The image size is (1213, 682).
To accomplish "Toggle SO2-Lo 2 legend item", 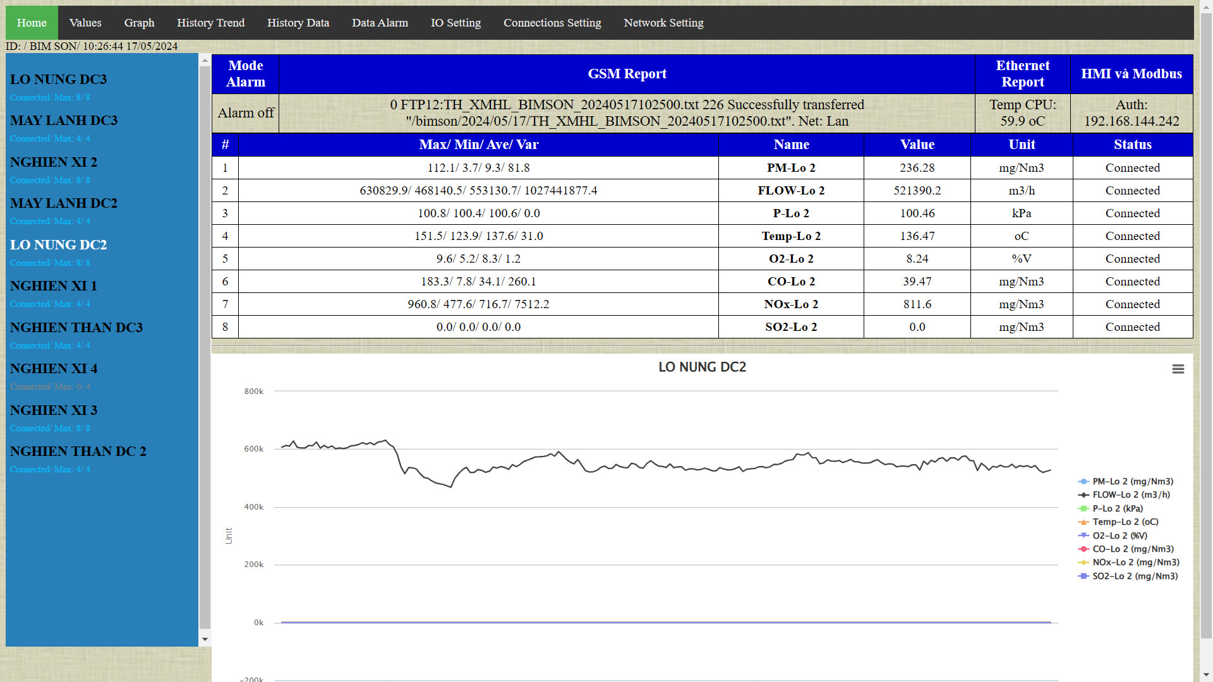I will (x=1135, y=577).
